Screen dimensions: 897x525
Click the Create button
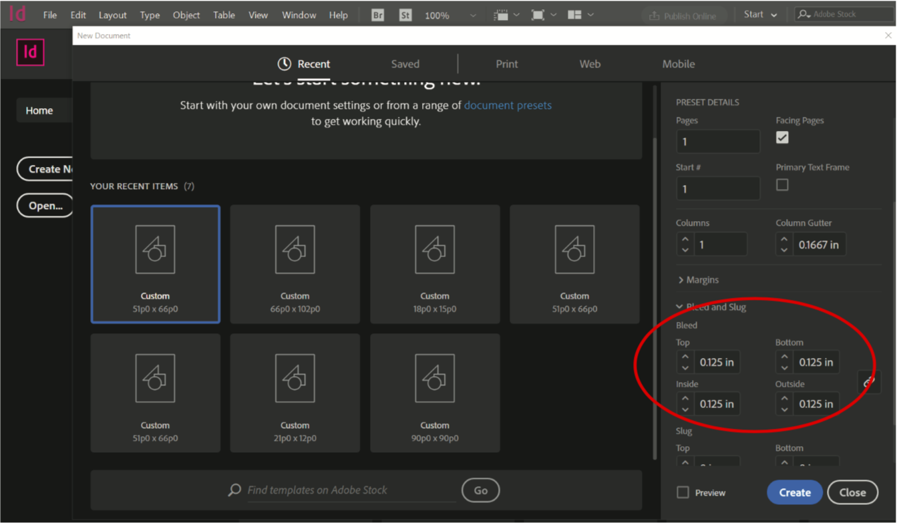tap(794, 492)
